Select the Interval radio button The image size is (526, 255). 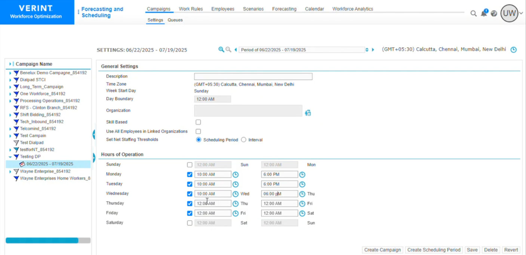point(244,140)
